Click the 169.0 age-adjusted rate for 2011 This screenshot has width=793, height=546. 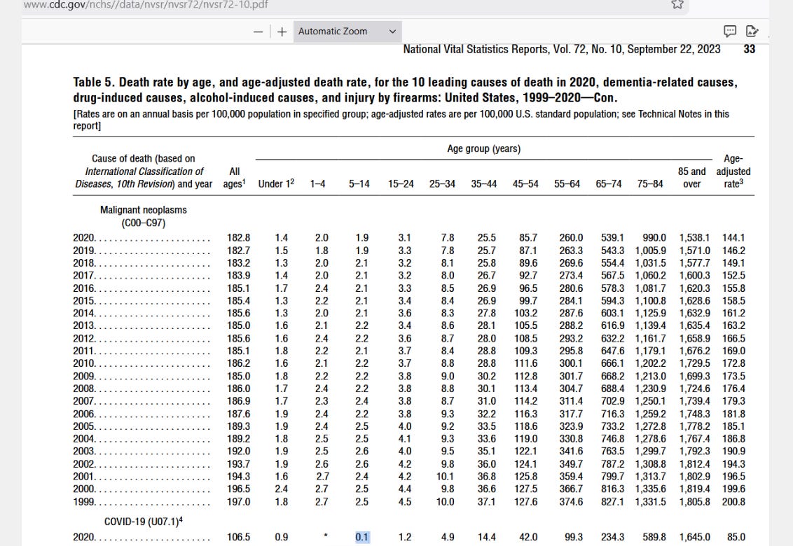[733, 351]
